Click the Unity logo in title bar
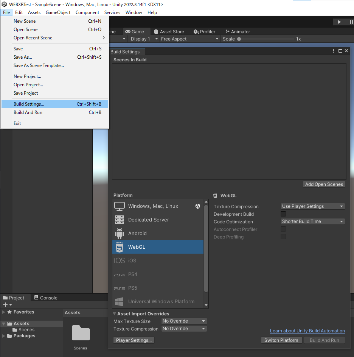354x357 pixels. tap(4, 4)
